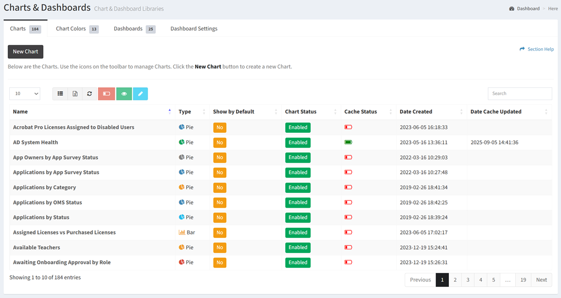The height and width of the screenshot is (298, 561).
Task: Toggle Show by Default No for Applications by Category
Action: point(220,187)
